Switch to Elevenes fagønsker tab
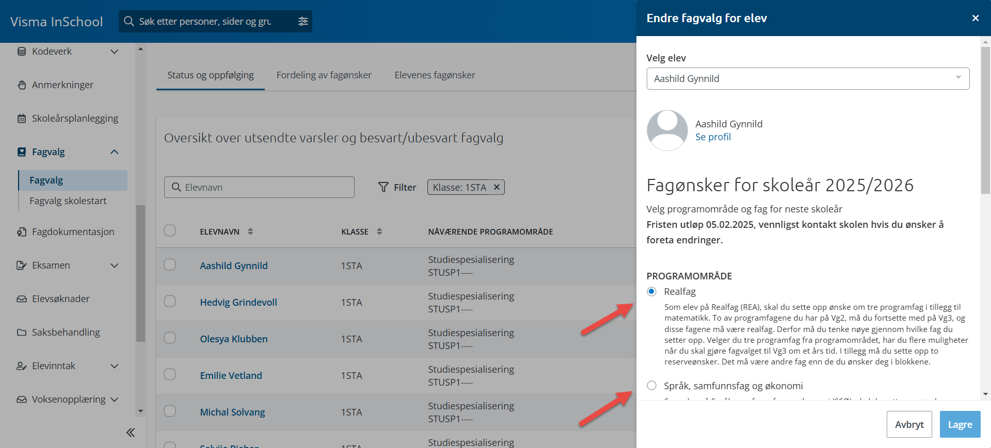 pyautogui.click(x=435, y=75)
